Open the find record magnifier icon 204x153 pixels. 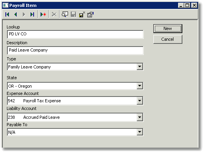pos(65,14)
